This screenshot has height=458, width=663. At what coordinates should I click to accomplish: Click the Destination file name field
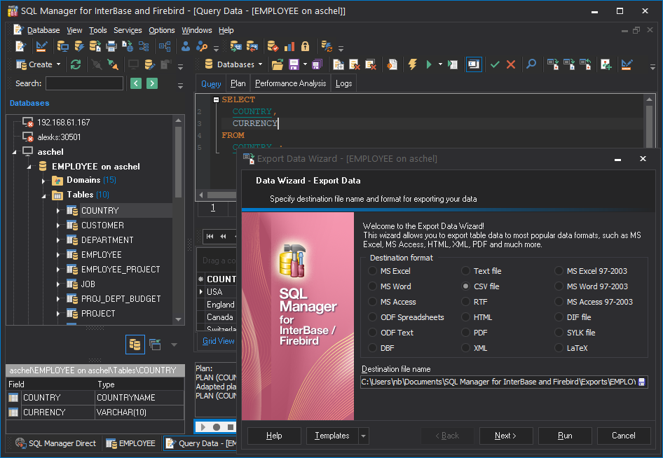click(498, 382)
